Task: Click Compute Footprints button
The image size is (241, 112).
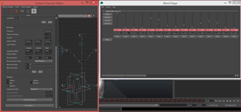Action: click(30, 100)
